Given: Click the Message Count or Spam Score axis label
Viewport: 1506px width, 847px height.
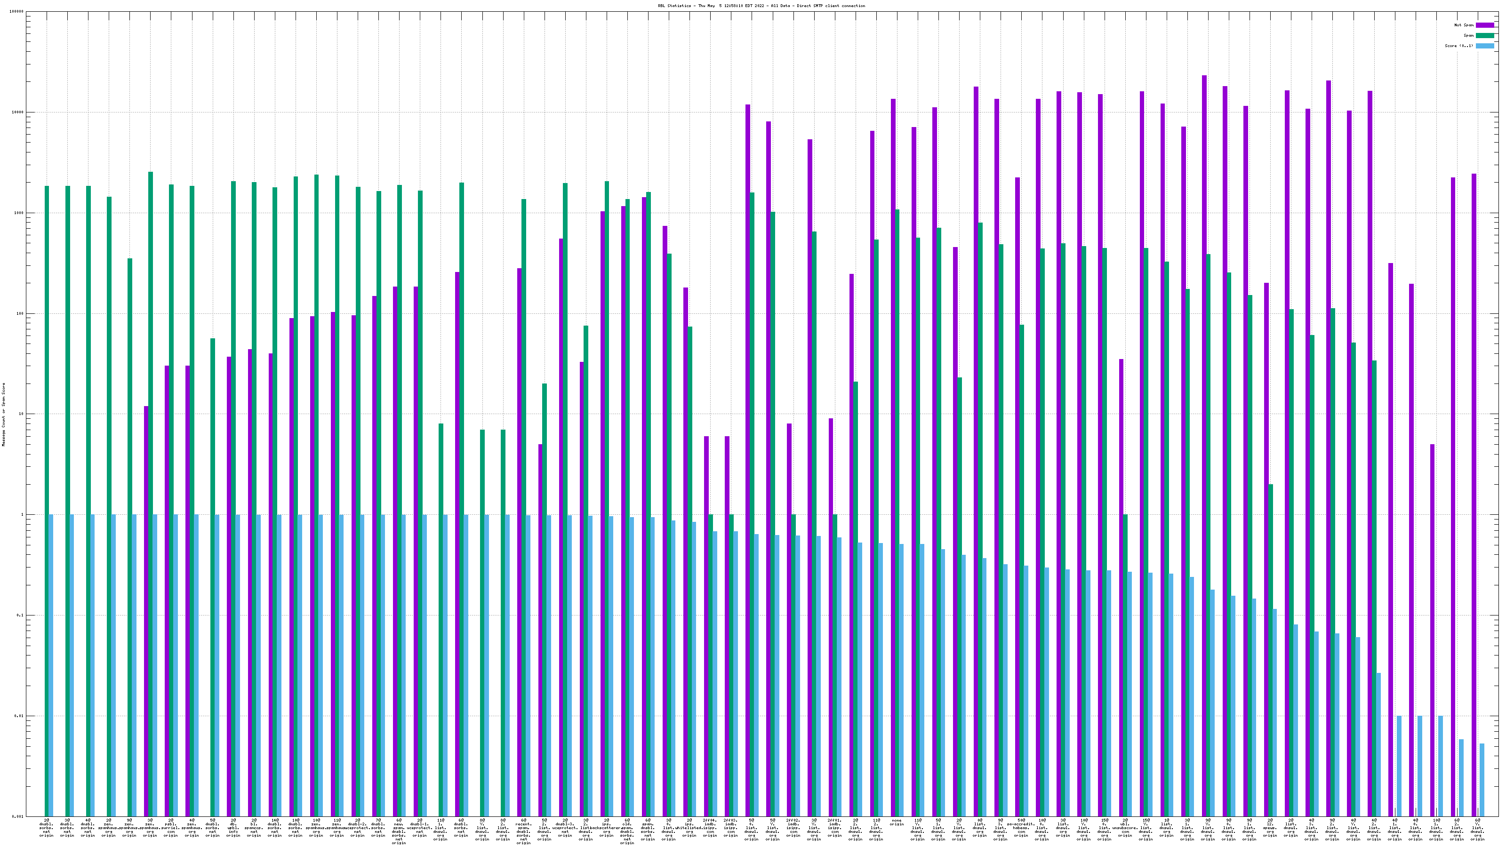Looking at the screenshot, I should [3, 415].
